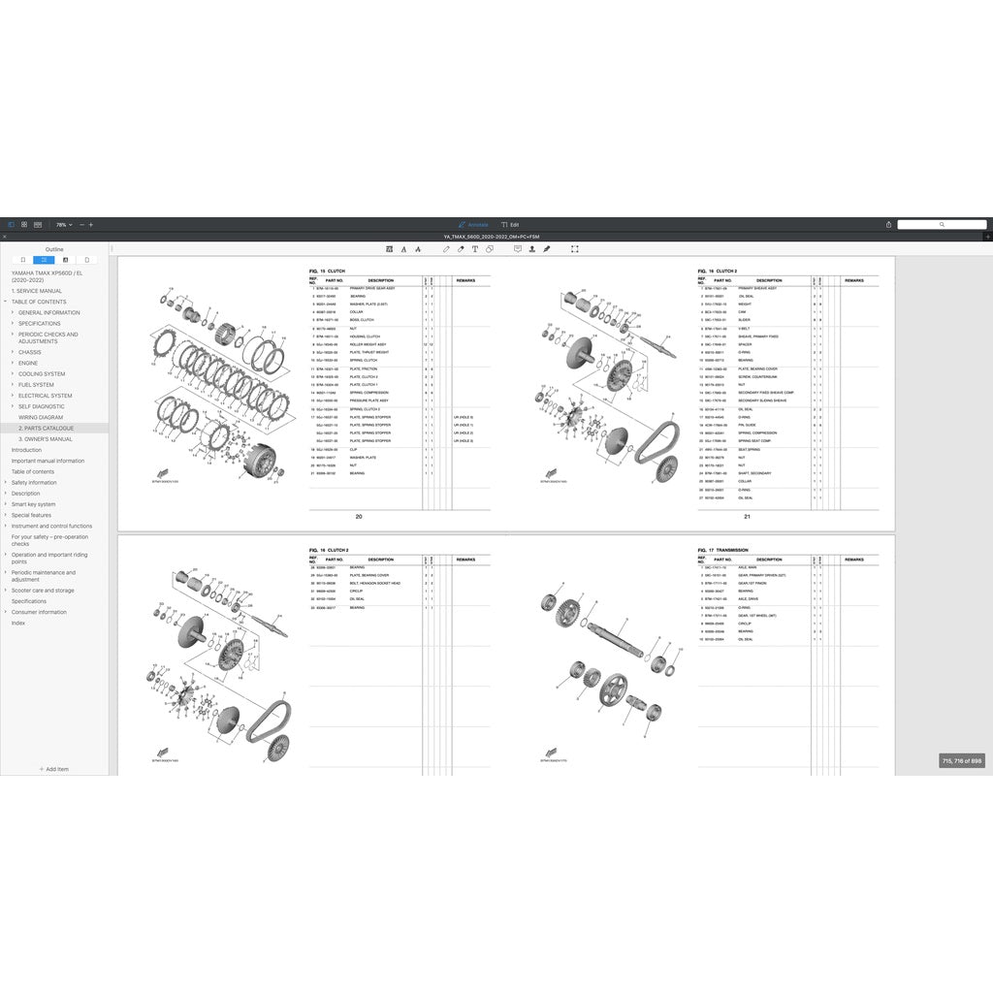Switch sidebar to the Annotations tab
993x993 pixels.
pyautogui.click(x=65, y=260)
